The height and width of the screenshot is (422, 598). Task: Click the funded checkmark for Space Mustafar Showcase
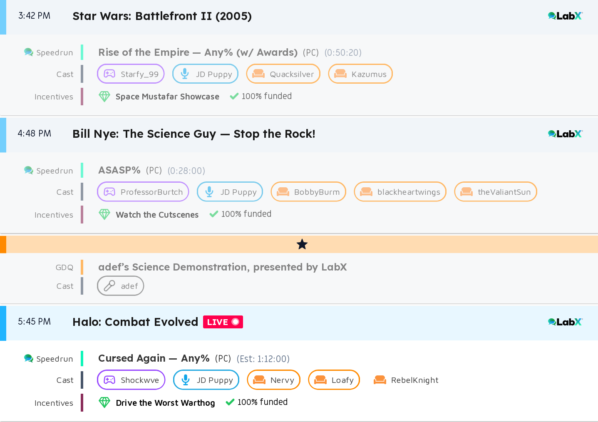coord(234,96)
